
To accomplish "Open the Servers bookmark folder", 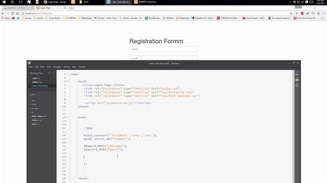I will coord(27,18).
